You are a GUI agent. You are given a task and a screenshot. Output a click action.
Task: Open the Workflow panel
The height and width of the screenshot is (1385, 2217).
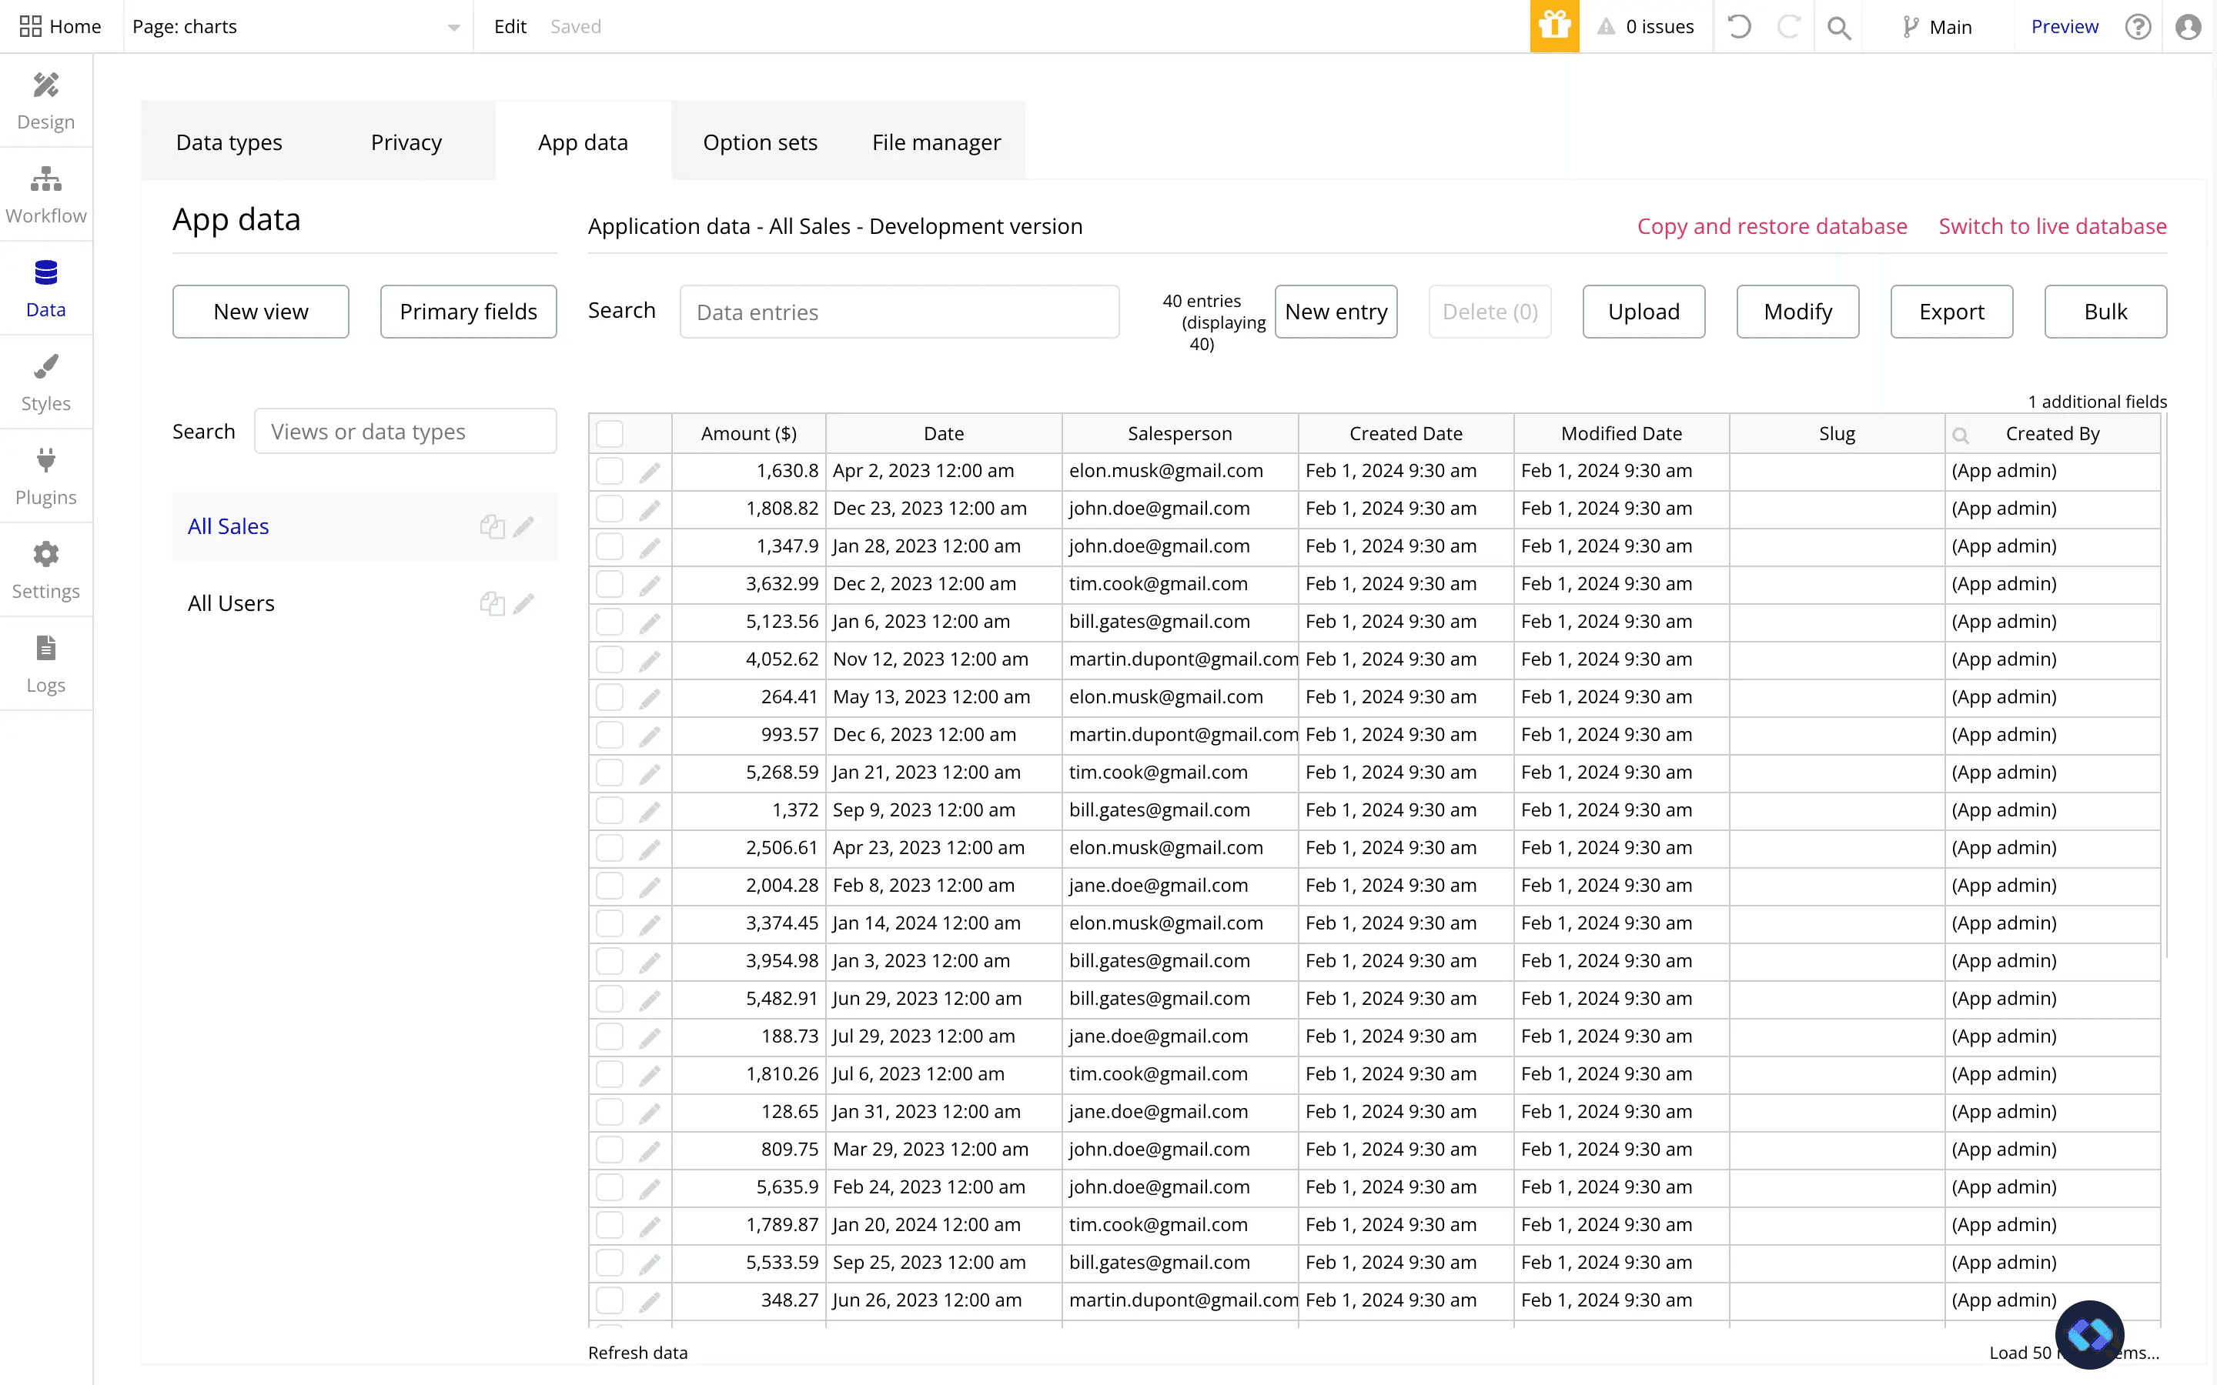pos(46,192)
